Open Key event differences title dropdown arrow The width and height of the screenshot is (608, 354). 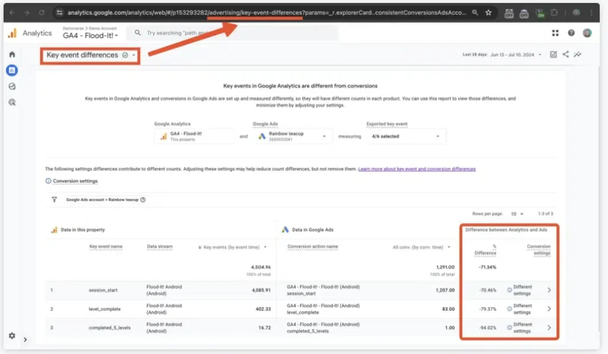click(x=134, y=55)
